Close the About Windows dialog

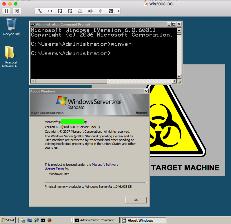146,91
